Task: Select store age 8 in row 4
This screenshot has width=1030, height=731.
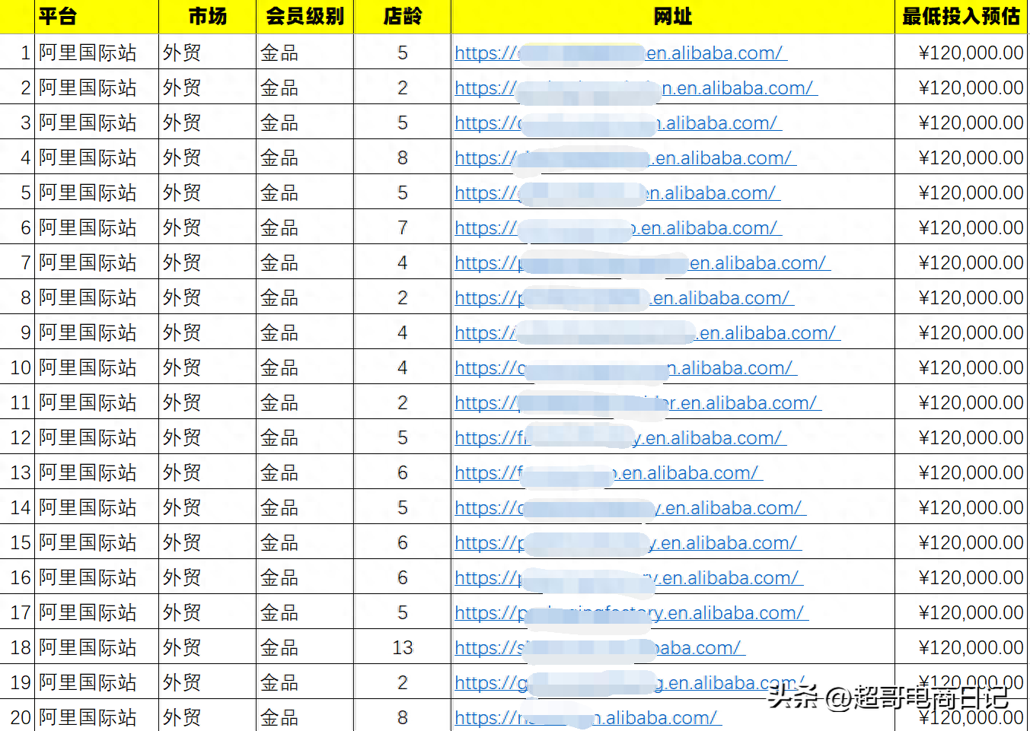Action: (x=402, y=157)
